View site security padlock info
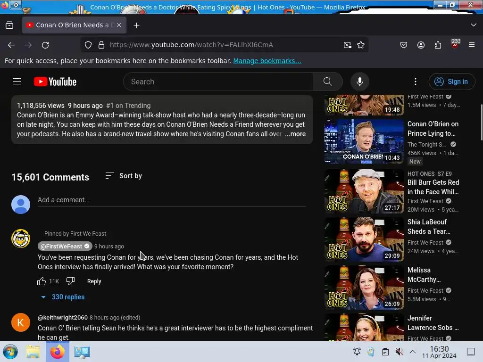Image resolution: width=483 pixels, height=362 pixels. (x=101, y=45)
